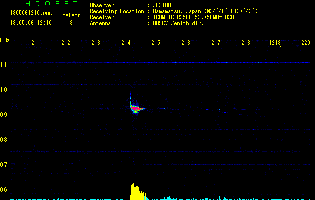Viewport: 315px width, 200px height.
Task: Click the 13.05.06 12:10 timestamp
Action: click(28, 23)
